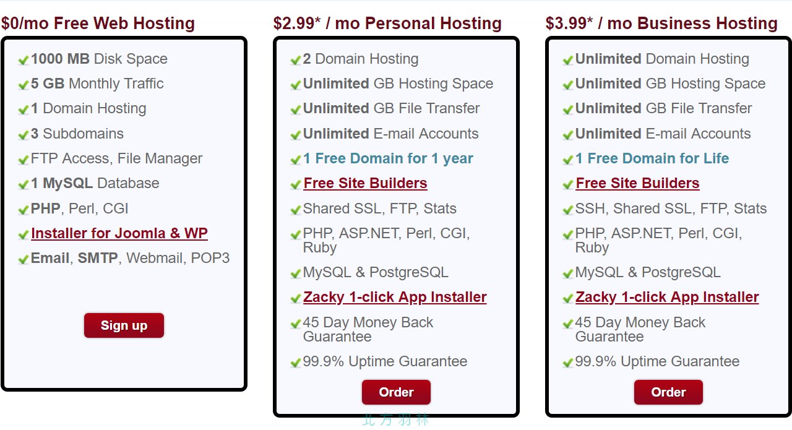Order the $2.99 Personal Hosting plan

(396, 392)
